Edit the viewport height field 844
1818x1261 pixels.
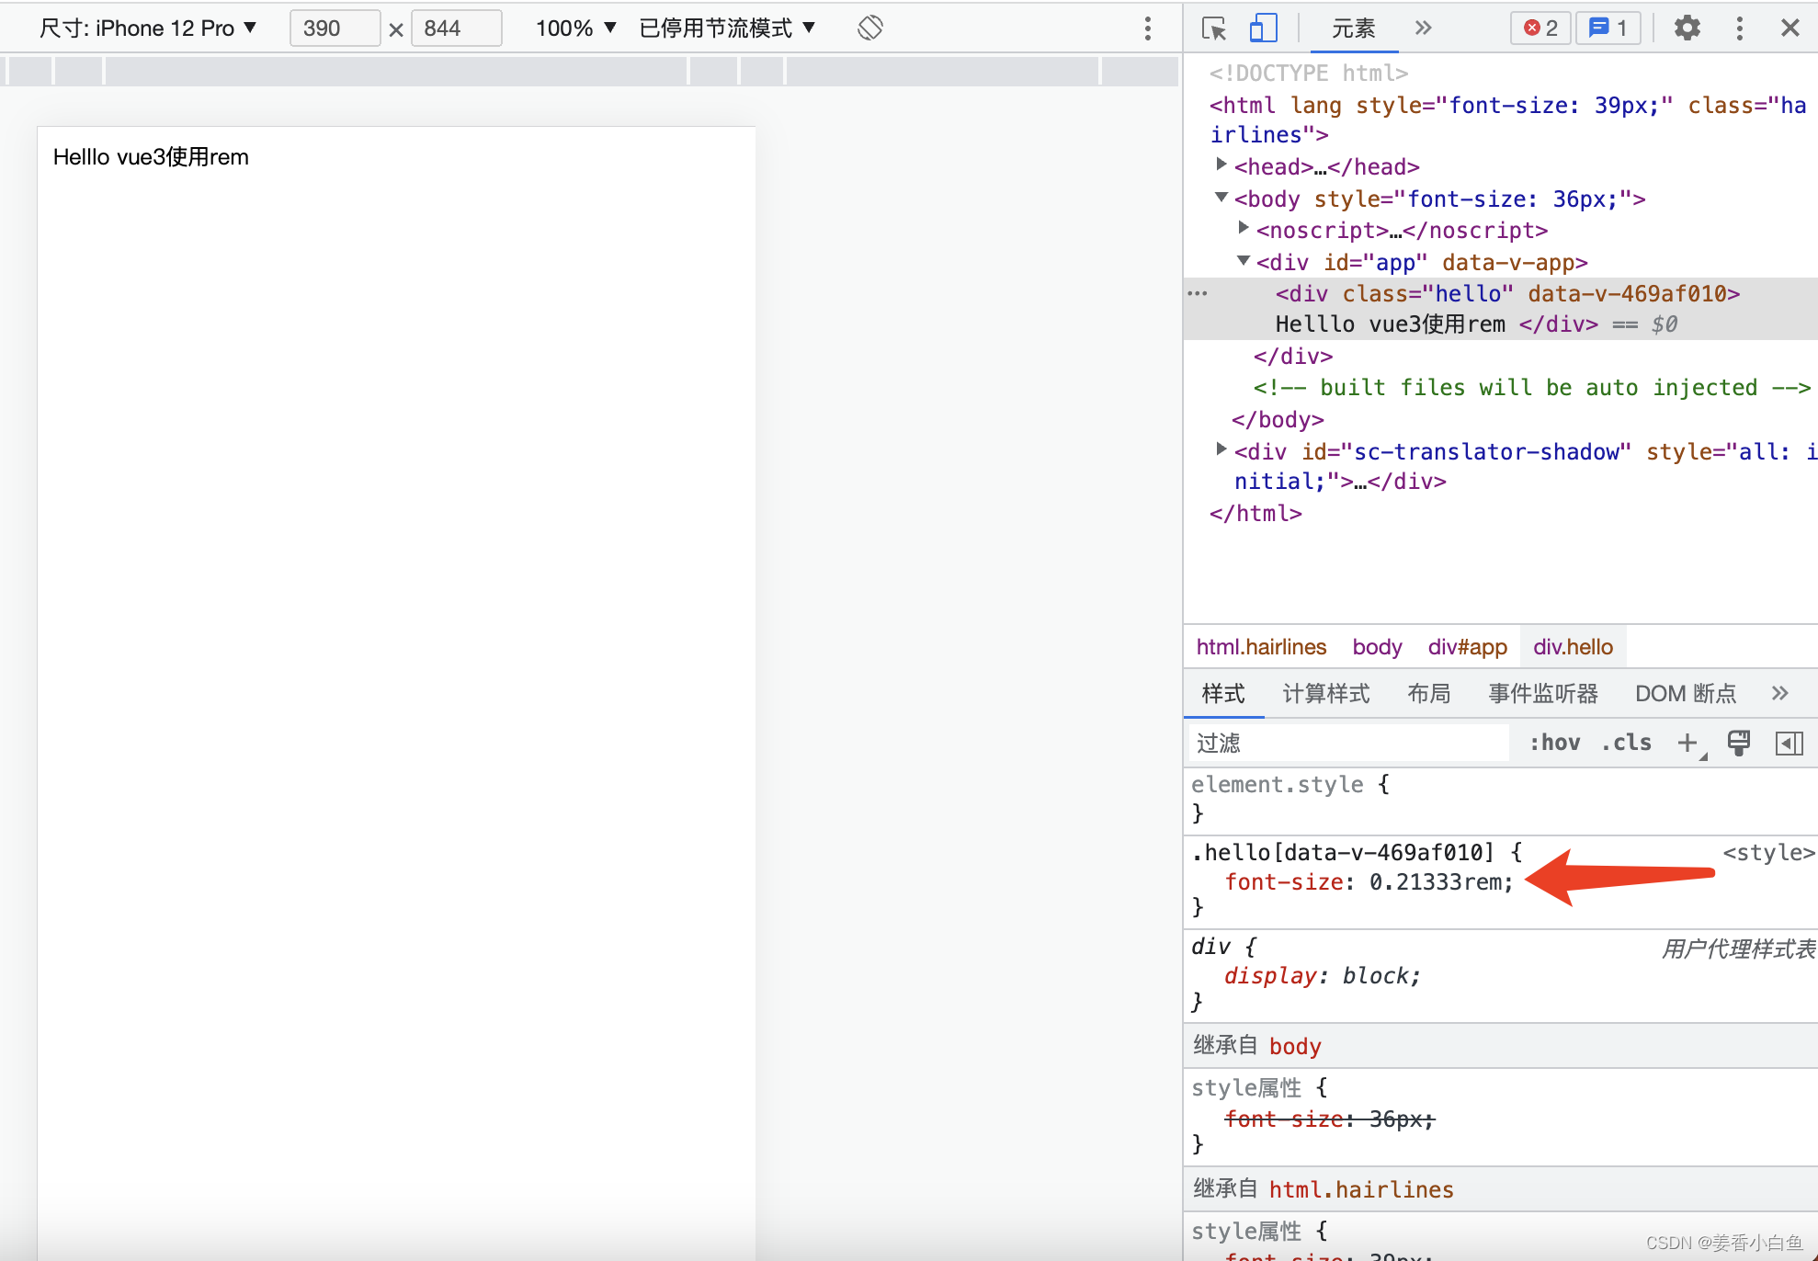pos(456,28)
